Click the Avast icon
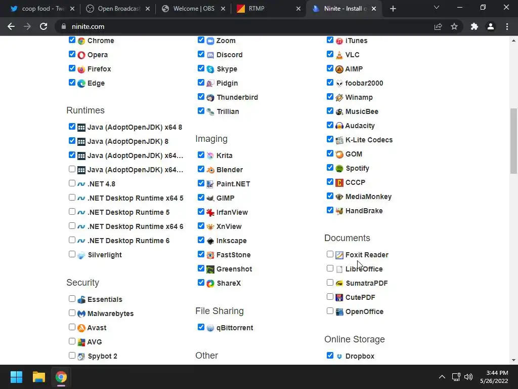Viewport: 518px width, 389px height. (x=81, y=328)
